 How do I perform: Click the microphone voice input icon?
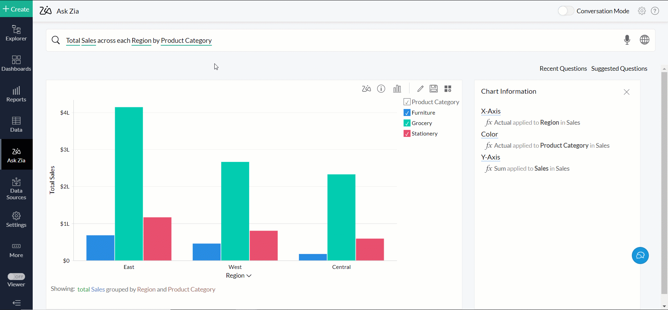[627, 40]
